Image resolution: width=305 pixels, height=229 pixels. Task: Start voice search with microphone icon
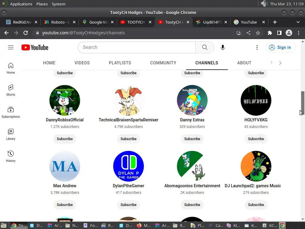(x=223, y=47)
